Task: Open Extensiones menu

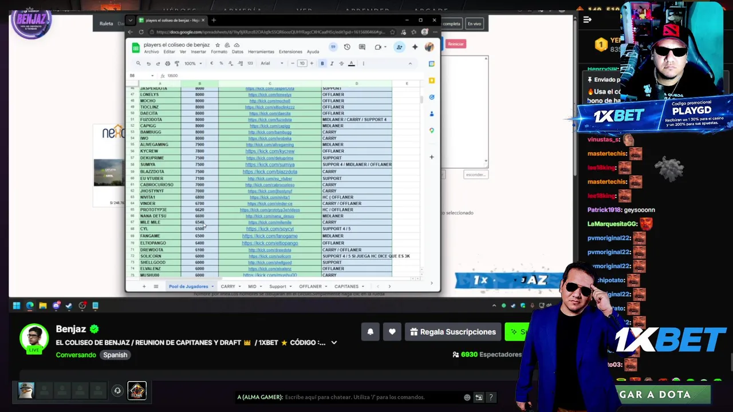Action: coord(290,52)
